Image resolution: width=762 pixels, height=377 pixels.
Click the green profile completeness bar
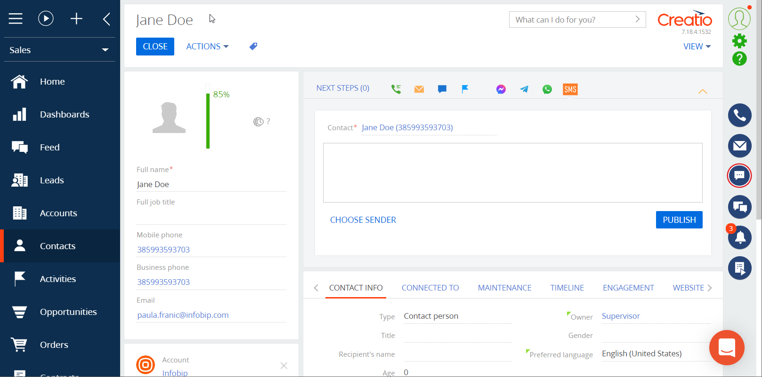[208, 120]
